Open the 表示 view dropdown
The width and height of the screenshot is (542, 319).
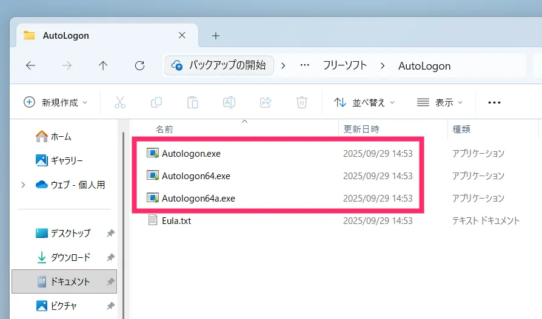click(x=440, y=102)
